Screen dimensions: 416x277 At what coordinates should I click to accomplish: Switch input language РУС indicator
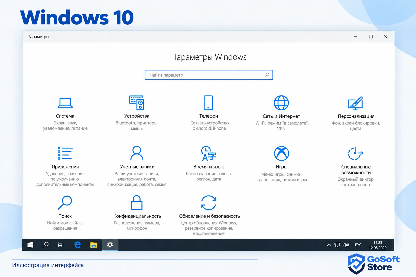point(358,245)
